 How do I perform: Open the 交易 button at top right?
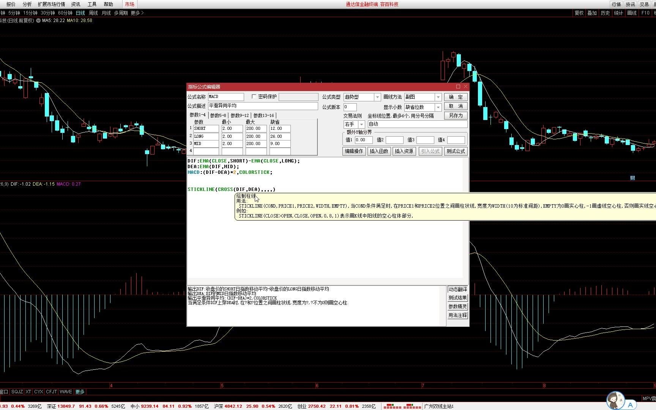644,4
